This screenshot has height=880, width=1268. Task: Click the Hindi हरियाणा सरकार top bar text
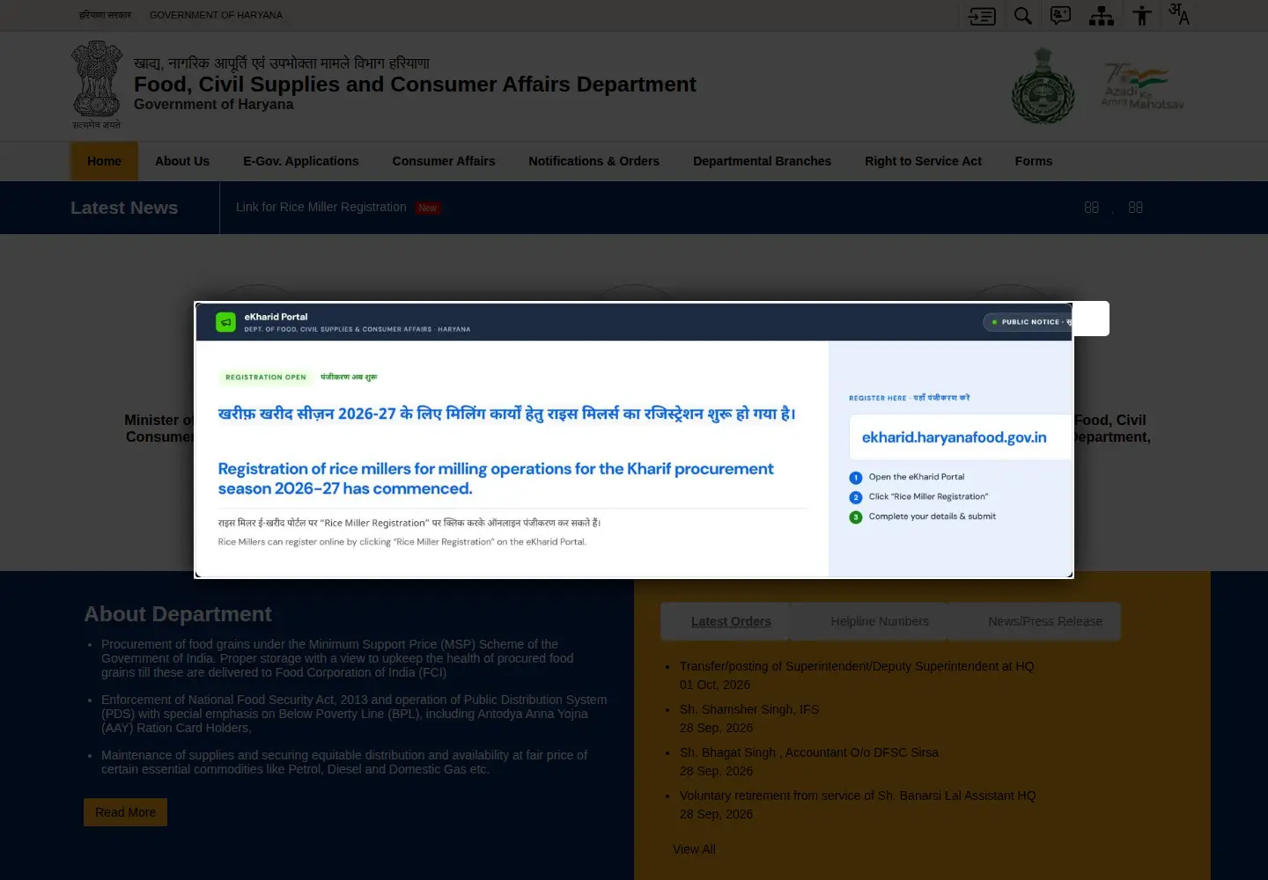click(105, 15)
